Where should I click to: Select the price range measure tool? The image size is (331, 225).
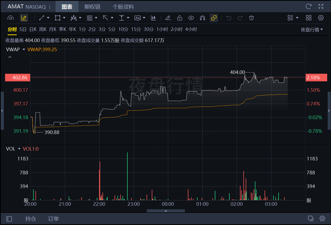point(121,18)
